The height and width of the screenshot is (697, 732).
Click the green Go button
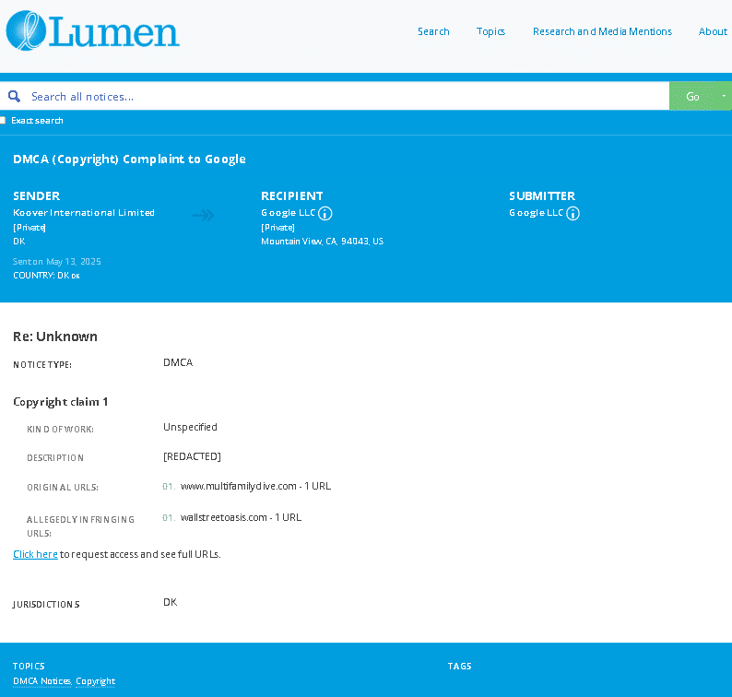pos(692,96)
